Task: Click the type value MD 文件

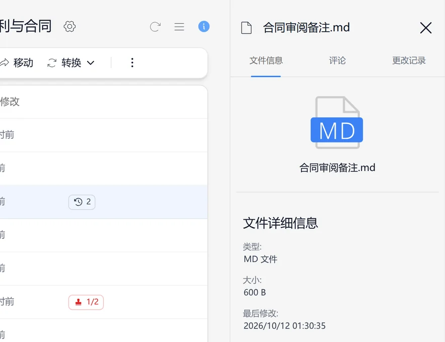Action: coord(261,259)
